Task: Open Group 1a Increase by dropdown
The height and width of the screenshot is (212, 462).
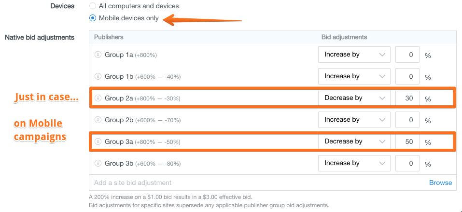Action: pyautogui.click(x=354, y=55)
